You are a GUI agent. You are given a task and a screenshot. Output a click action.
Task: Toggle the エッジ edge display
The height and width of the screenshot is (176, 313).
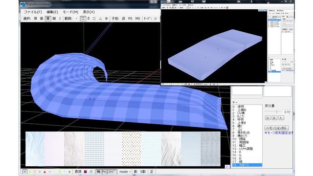[x=112, y=172]
